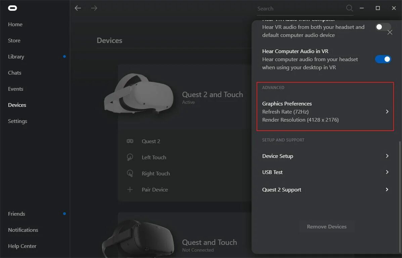The image size is (402, 258).
Task: Click the Right Touch controller icon
Action: coord(130,173)
